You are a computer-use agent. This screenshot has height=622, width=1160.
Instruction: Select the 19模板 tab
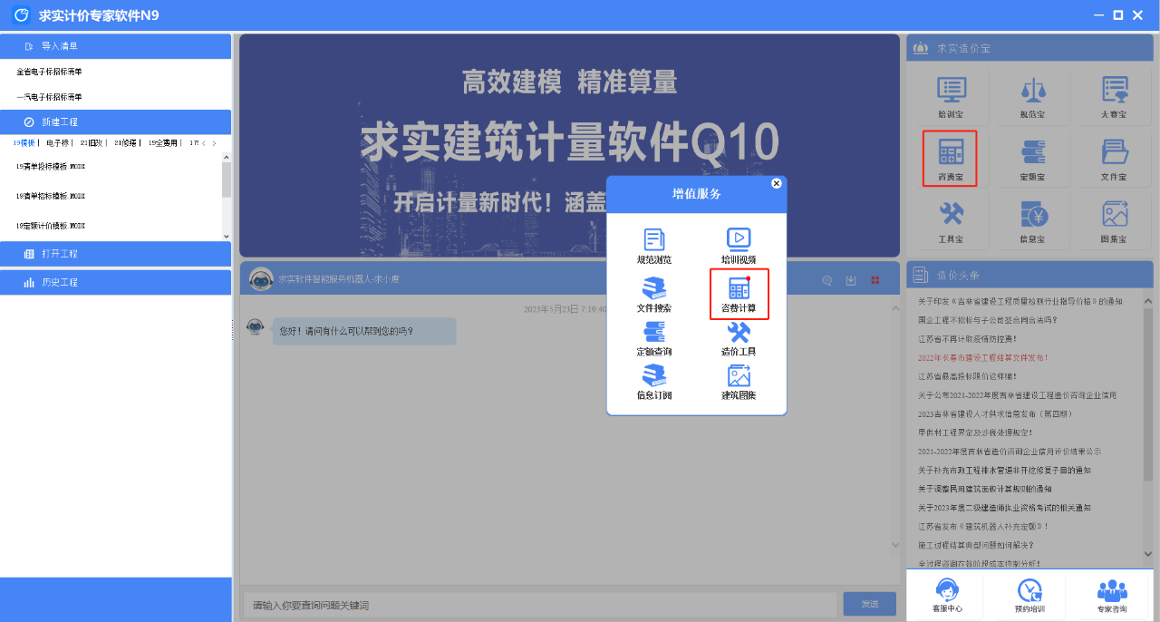click(24, 143)
